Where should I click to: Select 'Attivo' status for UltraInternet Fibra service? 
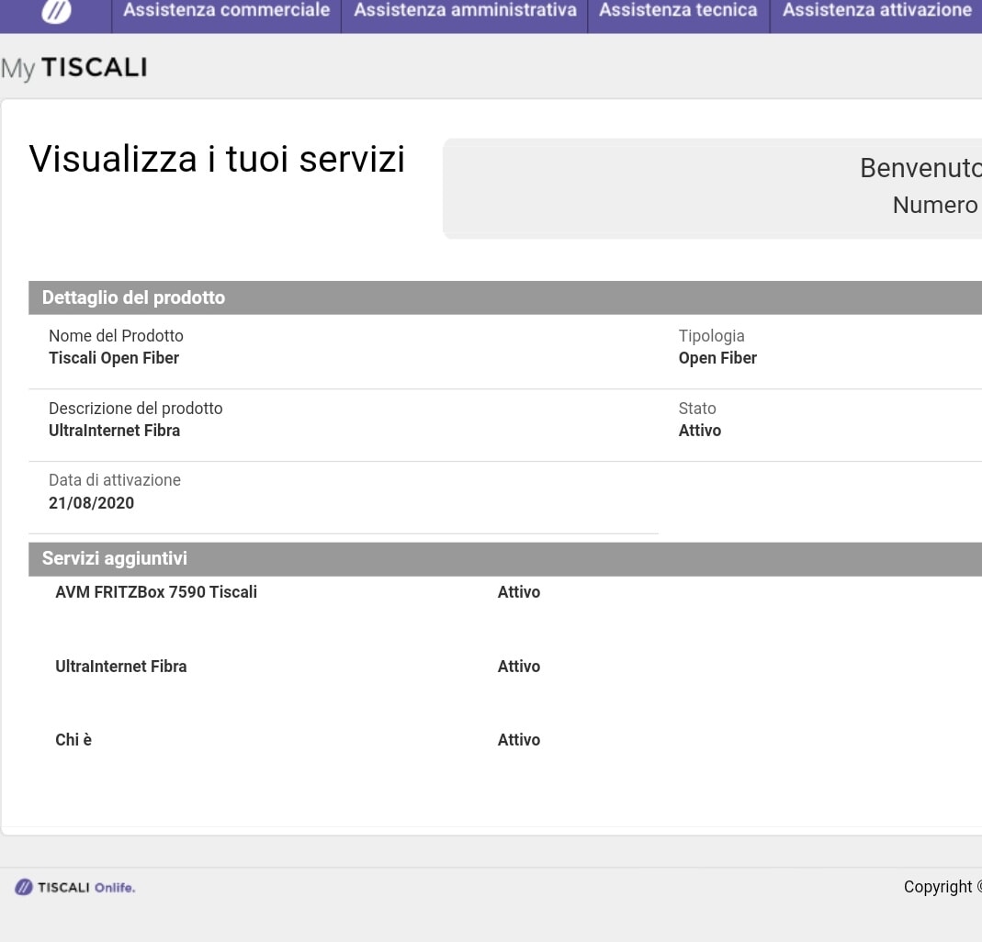point(518,666)
